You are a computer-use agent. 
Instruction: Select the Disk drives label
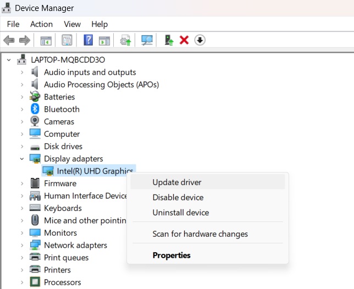(63, 146)
